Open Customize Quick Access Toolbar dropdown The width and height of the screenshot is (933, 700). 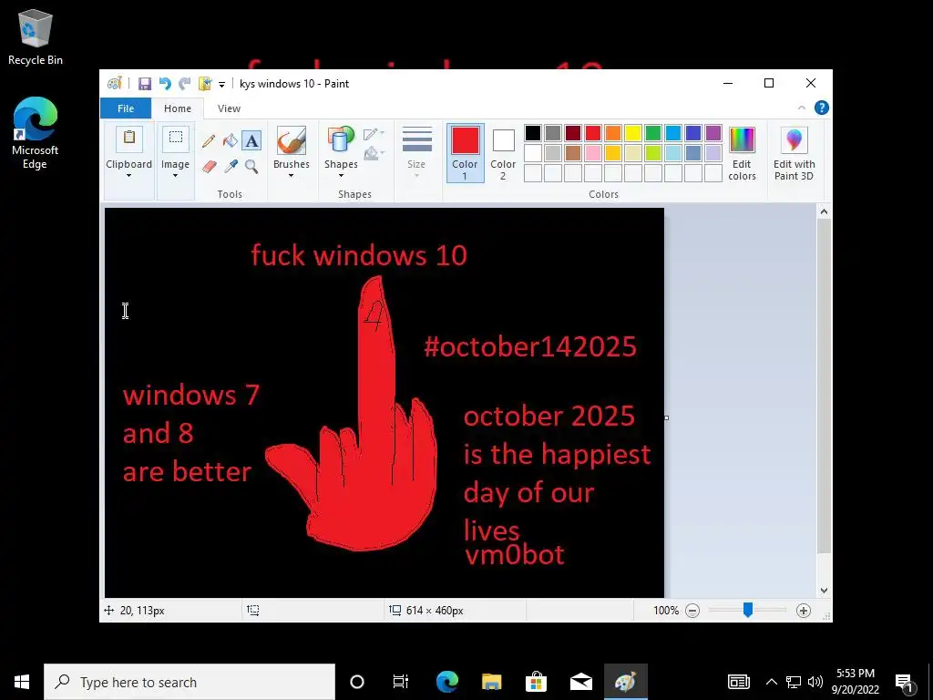pyautogui.click(x=221, y=85)
